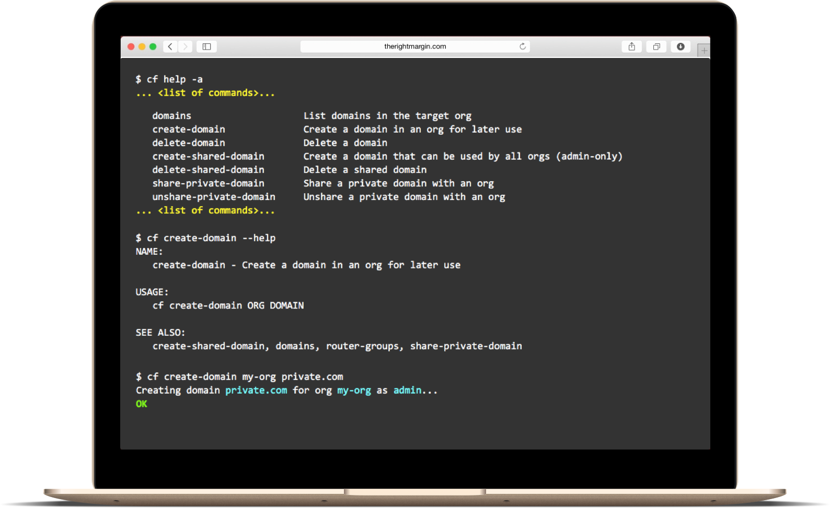
Task: Click the green 'OK' status
Action: [141, 404]
